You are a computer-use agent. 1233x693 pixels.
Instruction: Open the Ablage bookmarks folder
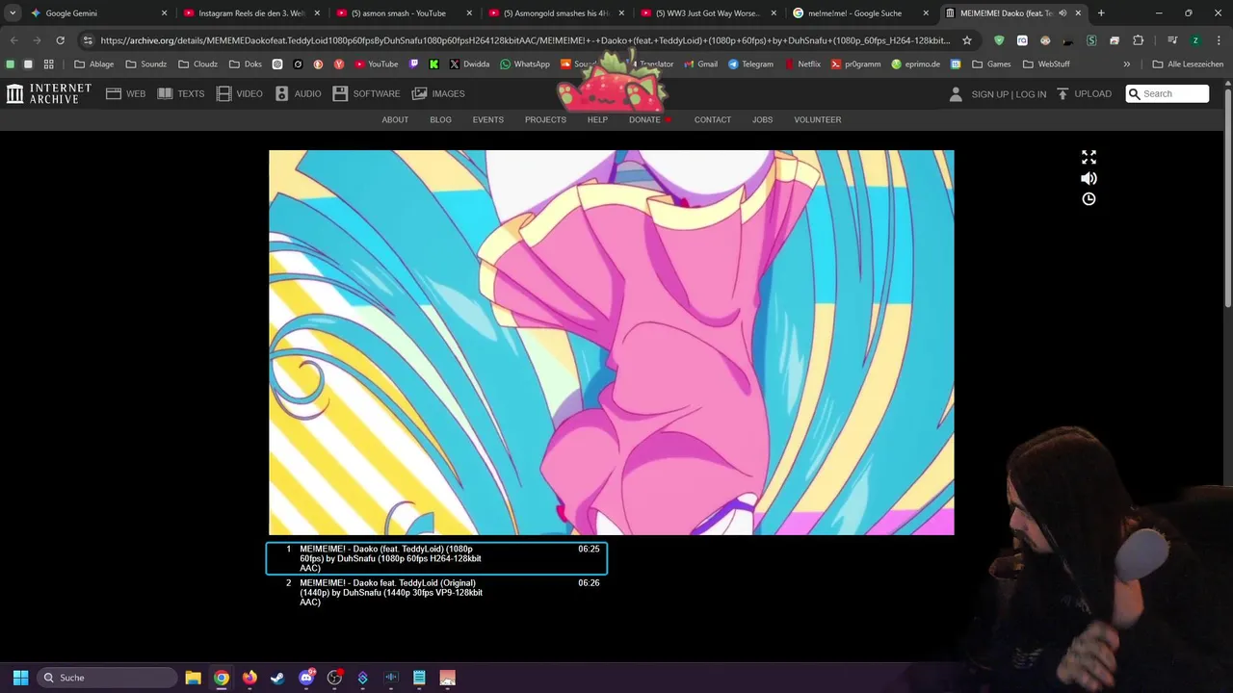(94, 64)
